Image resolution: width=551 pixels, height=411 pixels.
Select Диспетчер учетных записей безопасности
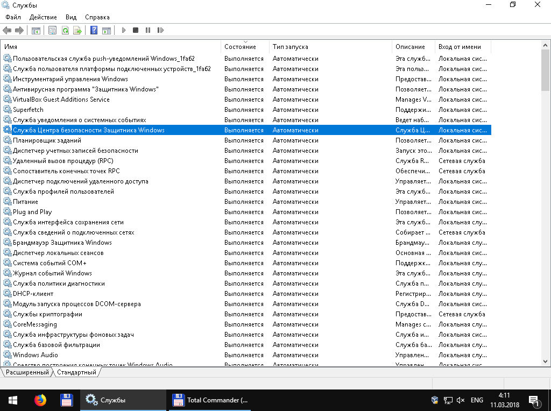75,150
